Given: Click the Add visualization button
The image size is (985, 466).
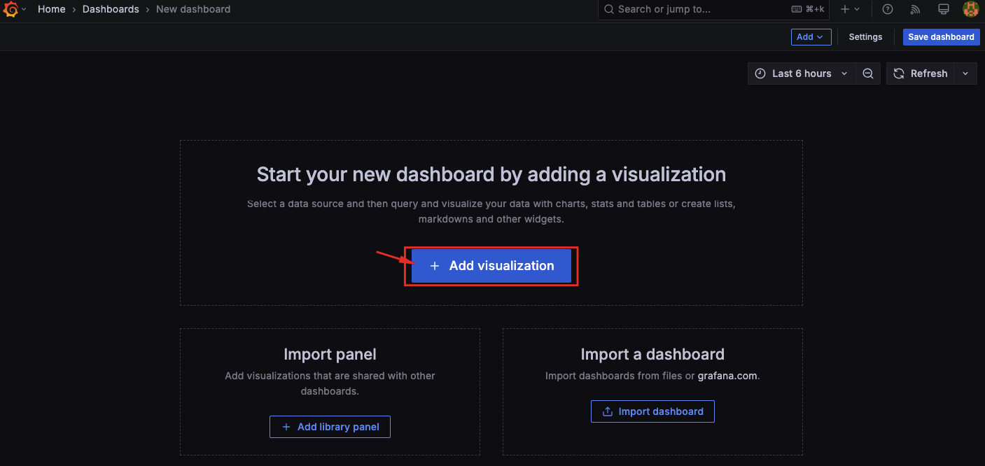Looking at the screenshot, I should point(491,266).
